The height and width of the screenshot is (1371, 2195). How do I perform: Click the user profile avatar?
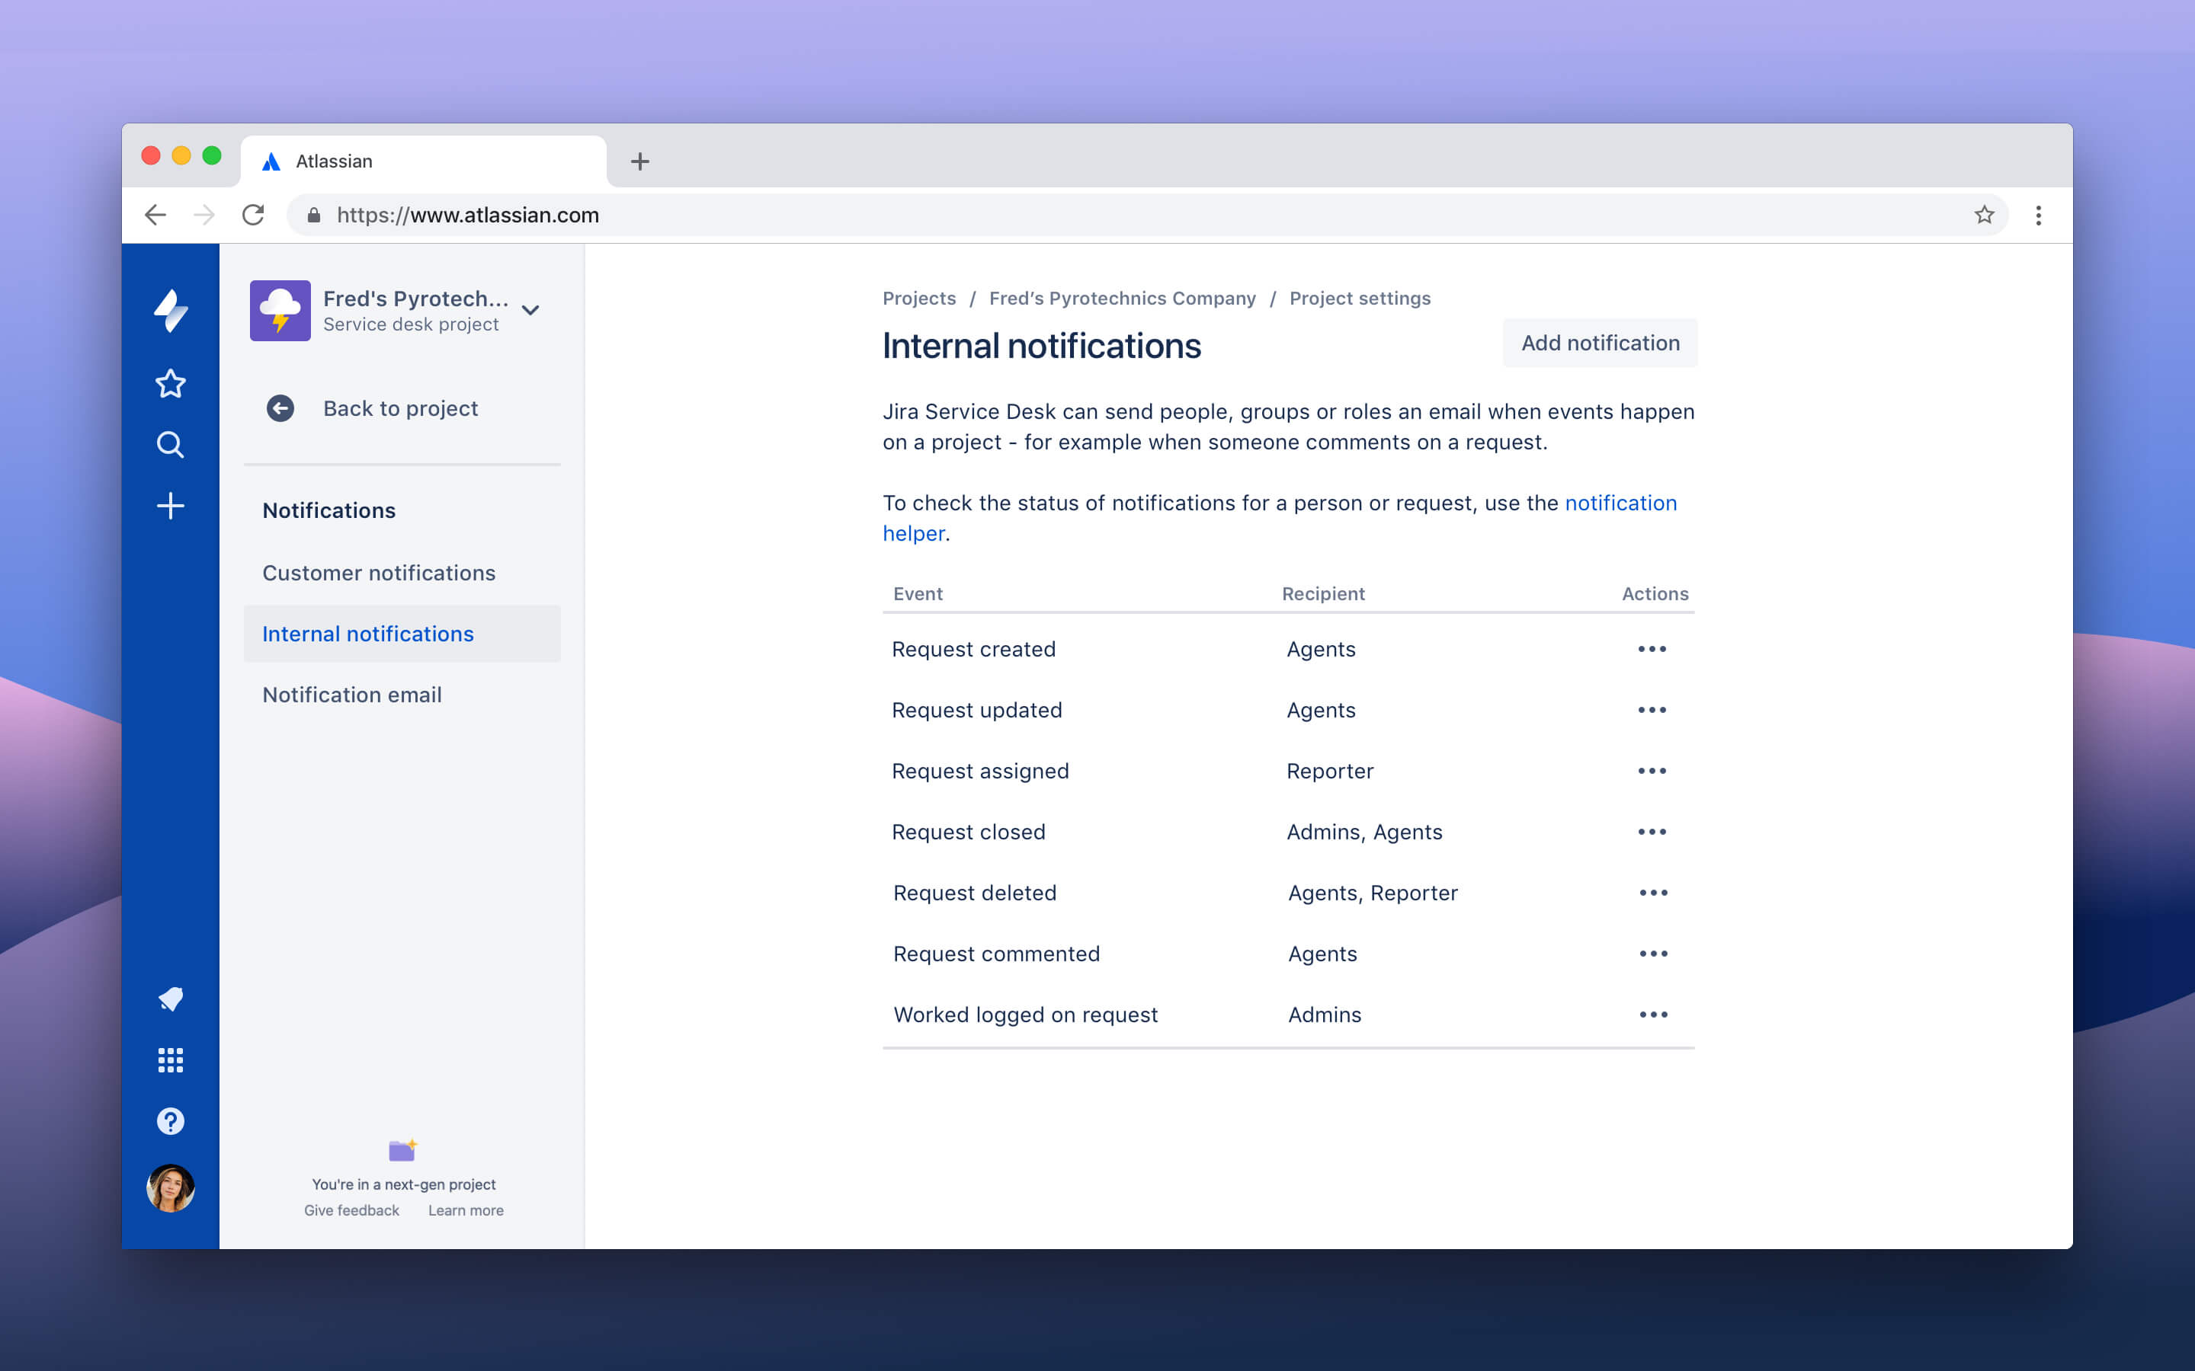pos(171,1188)
